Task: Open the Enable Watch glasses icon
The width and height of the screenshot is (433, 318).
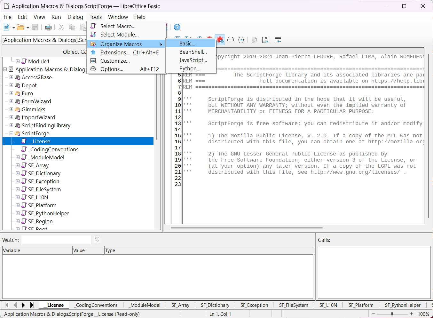Action: (x=231, y=40)
